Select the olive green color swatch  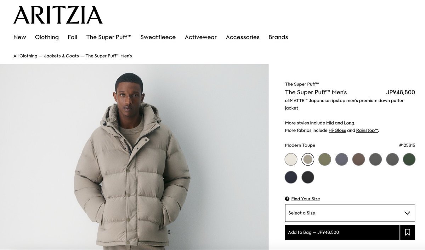325,159
